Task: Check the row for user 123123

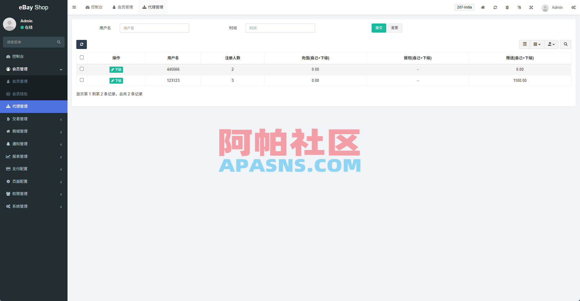Action: [x=82, y=80]
